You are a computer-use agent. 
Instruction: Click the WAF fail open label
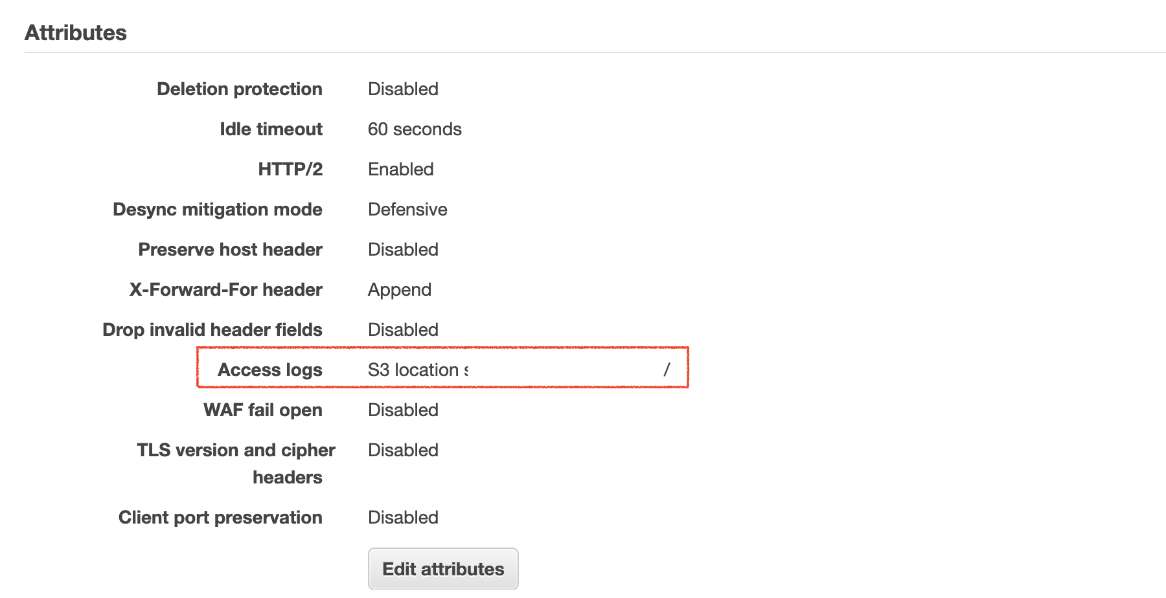tap(263, 410)
